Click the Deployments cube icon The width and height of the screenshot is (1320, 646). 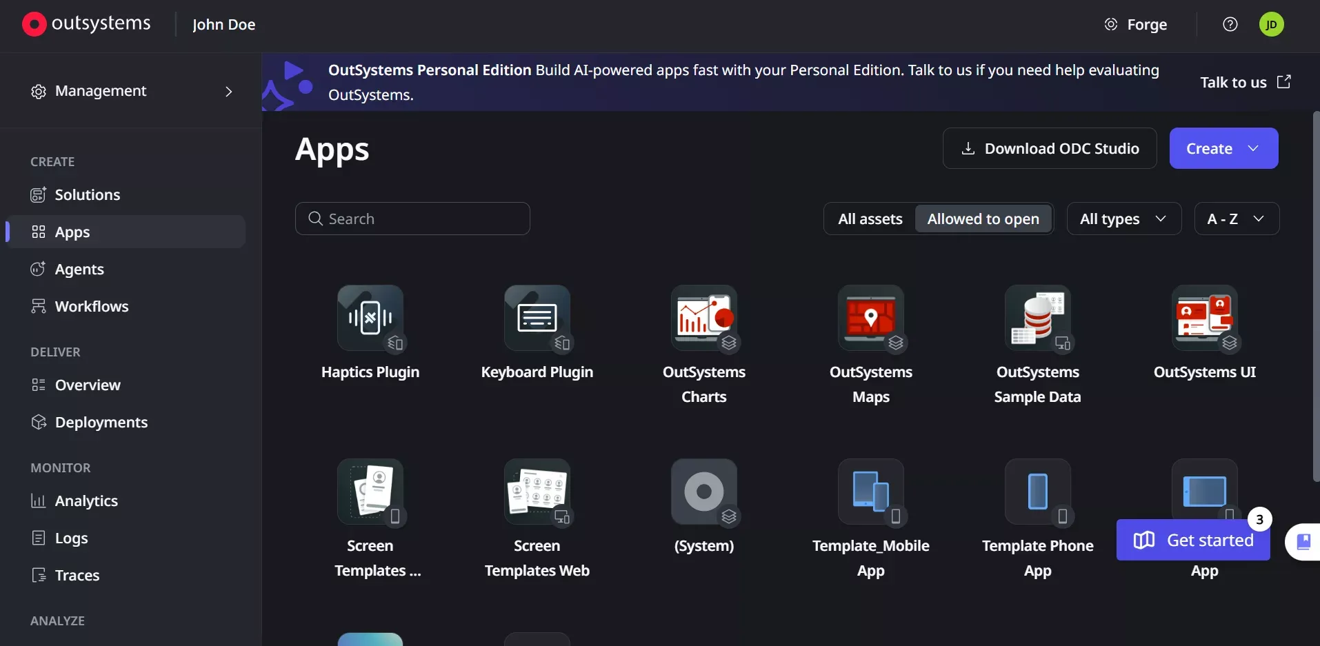[x=39, y=422]
